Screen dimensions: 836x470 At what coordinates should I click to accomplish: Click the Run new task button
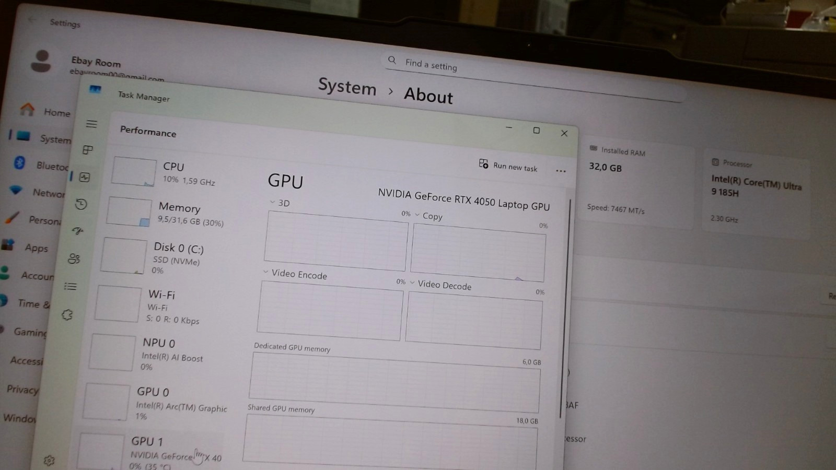[x=508, y=166]
